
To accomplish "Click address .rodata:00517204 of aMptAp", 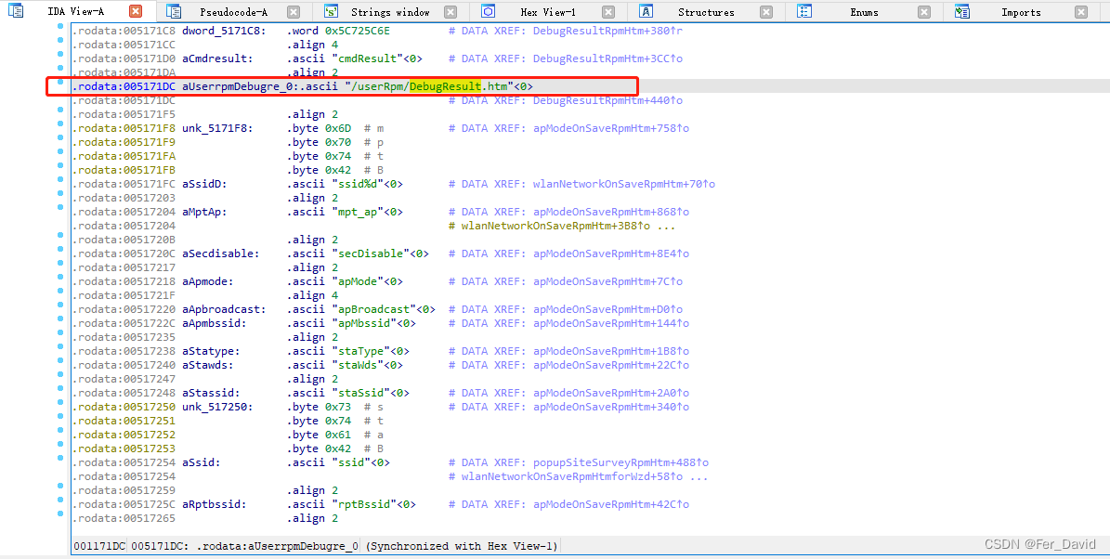I will tap(124, 212).
